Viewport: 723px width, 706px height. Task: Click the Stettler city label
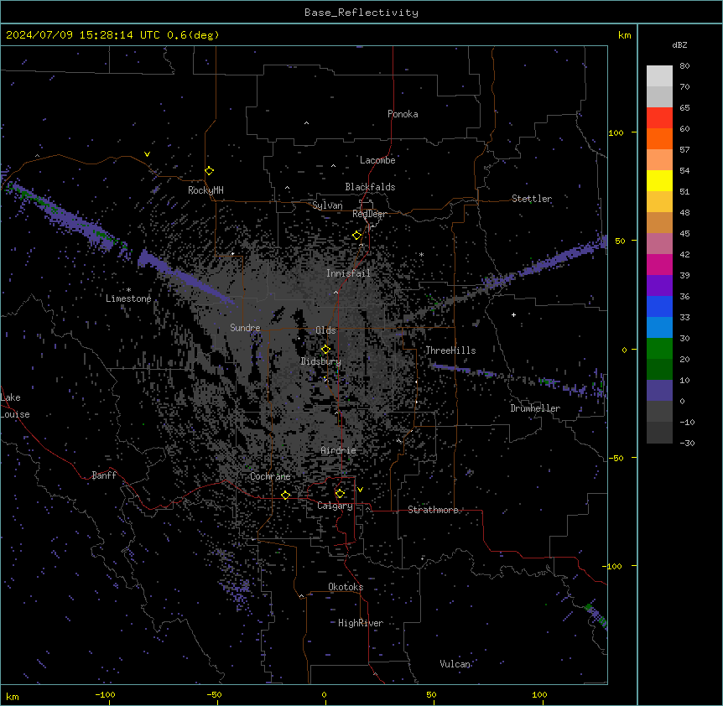532,199
